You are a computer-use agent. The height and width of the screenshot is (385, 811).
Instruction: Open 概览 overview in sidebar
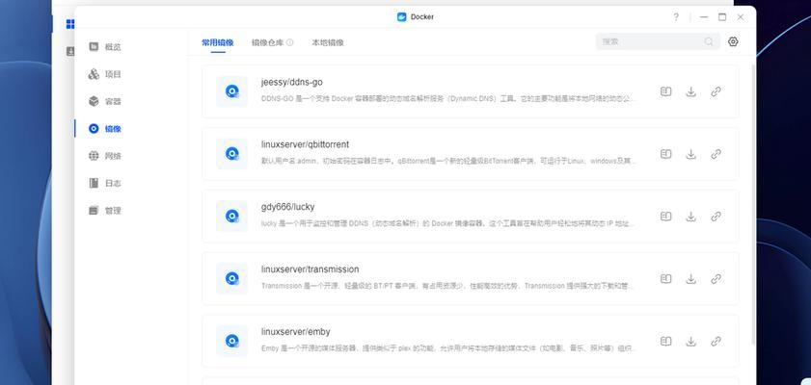[x=105, y=47]
